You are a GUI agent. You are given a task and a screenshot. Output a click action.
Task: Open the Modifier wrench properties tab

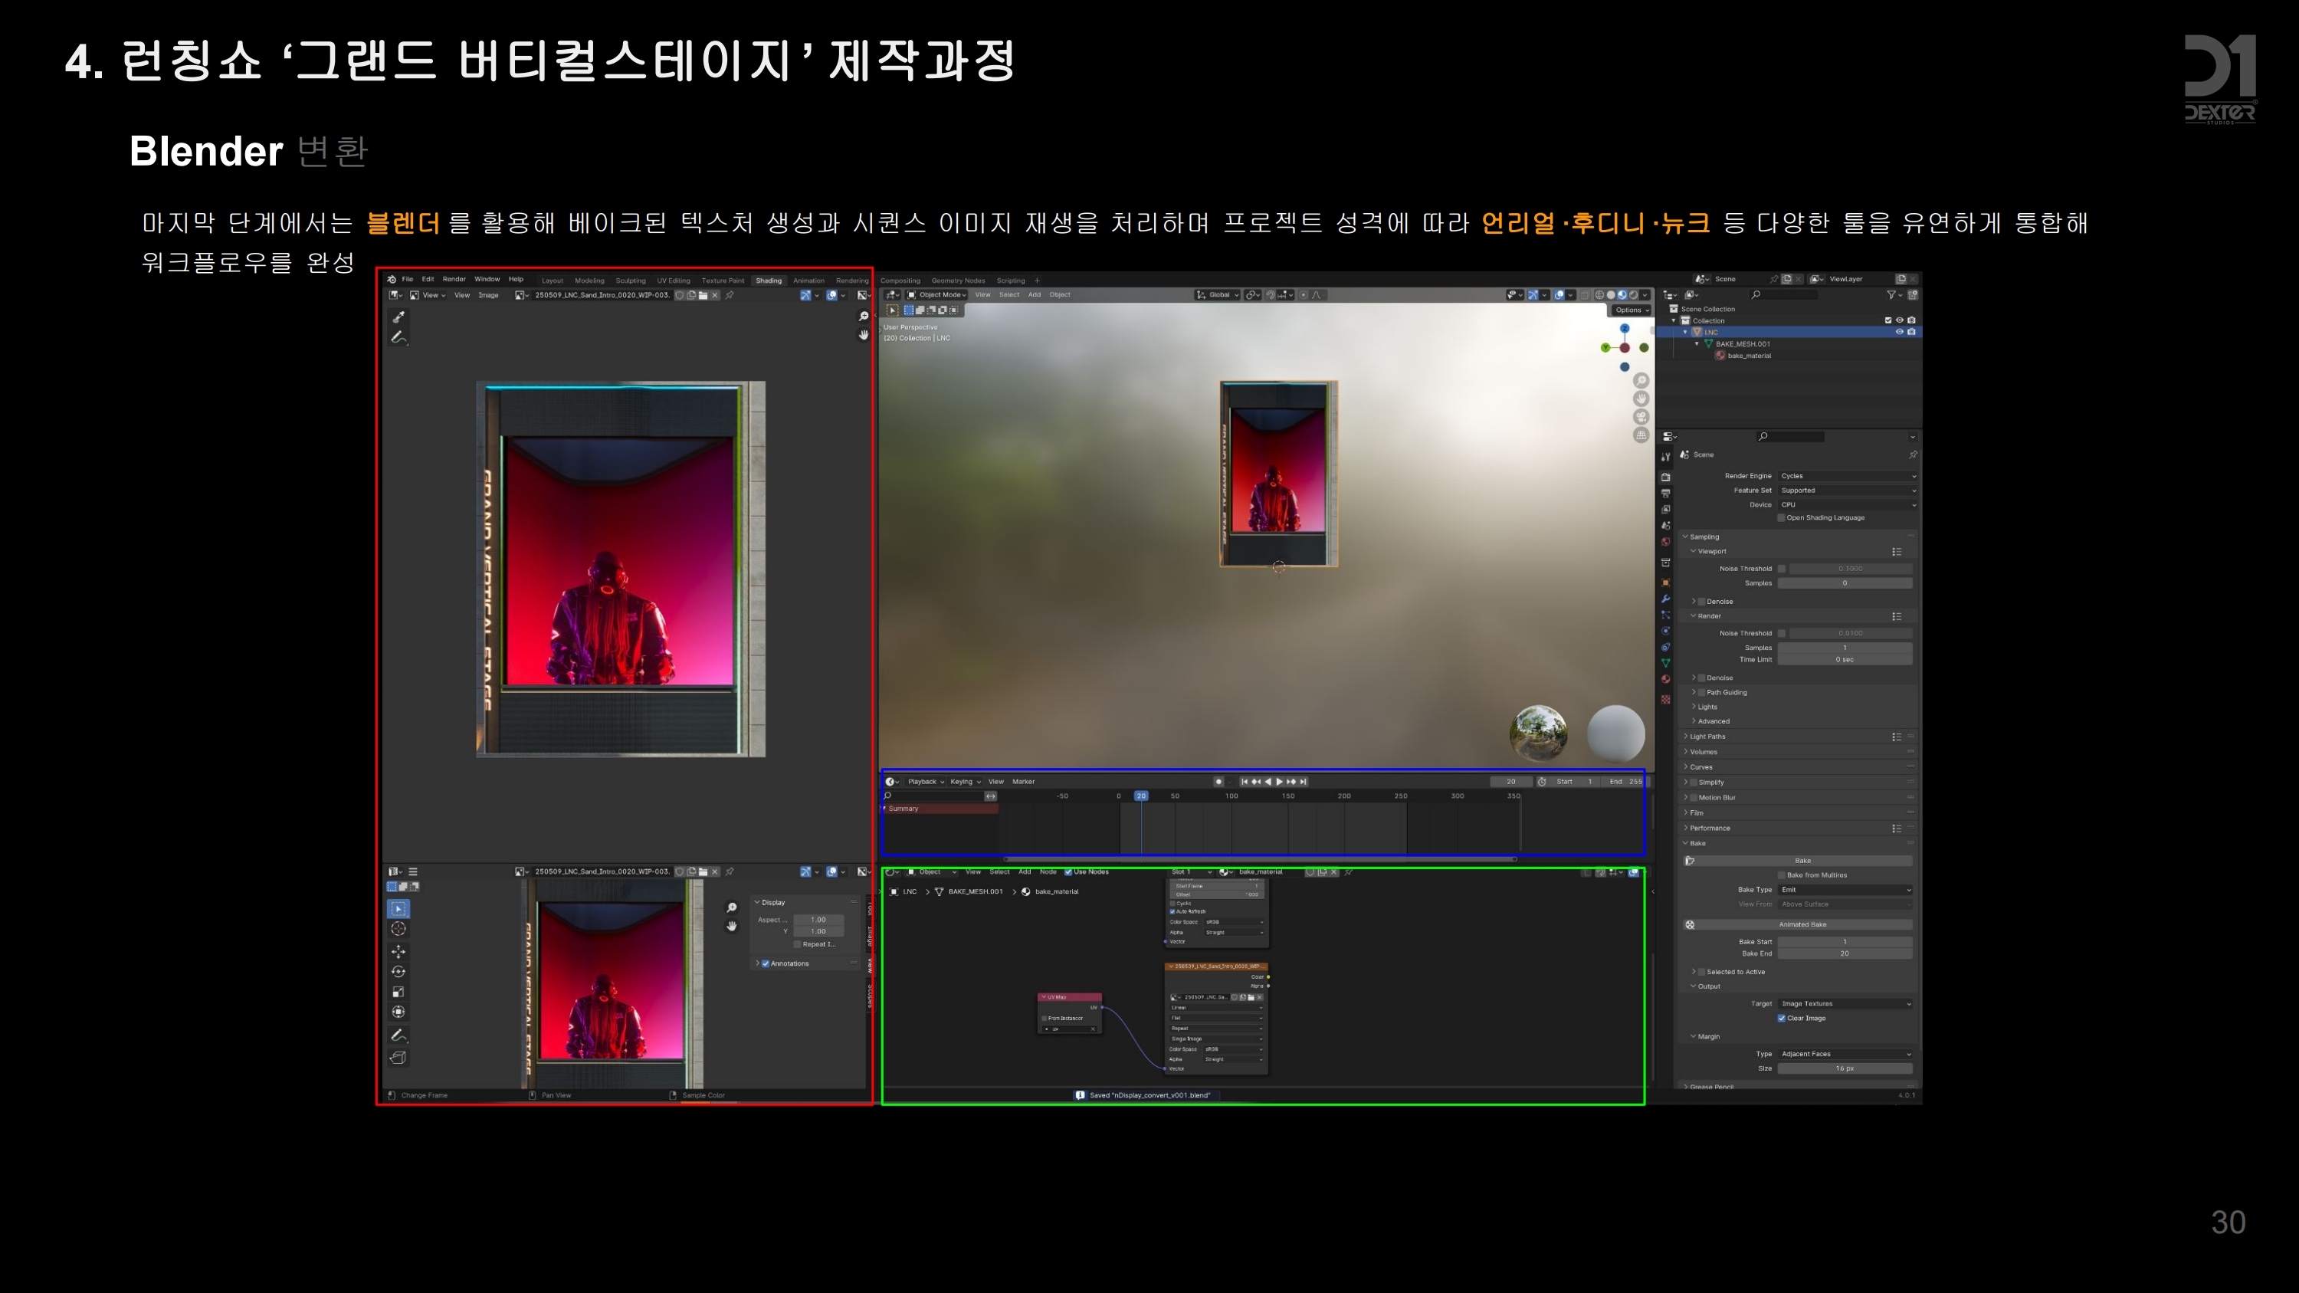click(1665, 599)
